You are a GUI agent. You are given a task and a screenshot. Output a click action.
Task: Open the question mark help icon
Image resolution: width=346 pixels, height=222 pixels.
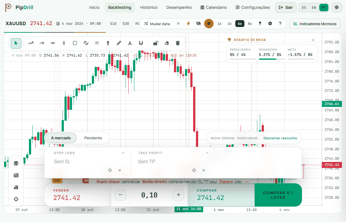pos(280,24)
